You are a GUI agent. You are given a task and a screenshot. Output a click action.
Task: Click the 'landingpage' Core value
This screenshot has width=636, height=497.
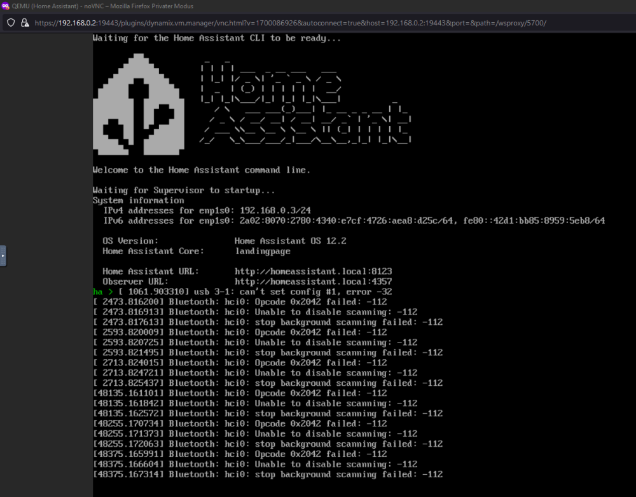263,251
